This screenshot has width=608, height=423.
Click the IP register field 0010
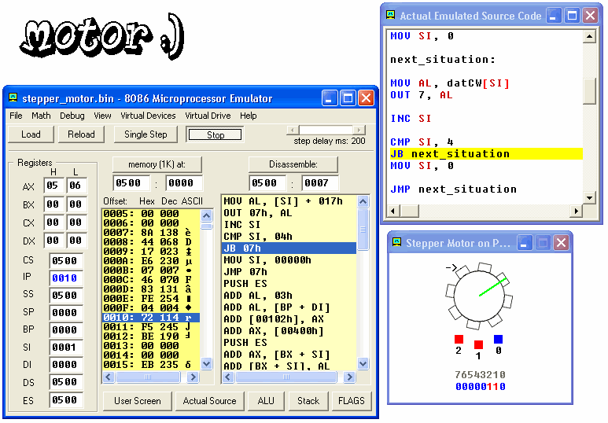pos(66,278)
